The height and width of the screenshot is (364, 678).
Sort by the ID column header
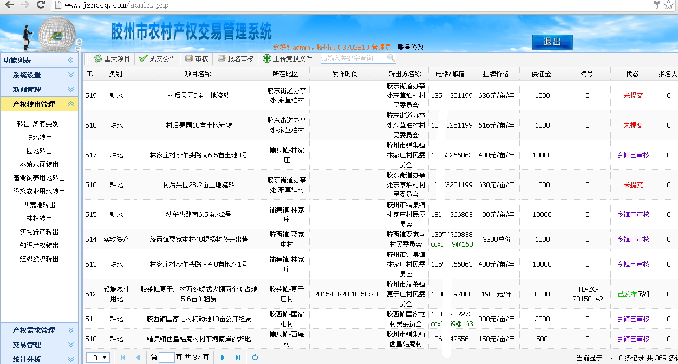[90, 74]
